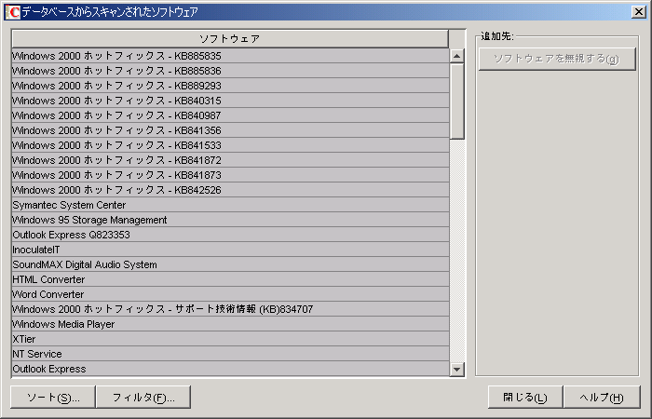The image size is (652, 419).
Task: Select row Windows 2000 ホットフィックス - KB885835
Action: point(230,56)
